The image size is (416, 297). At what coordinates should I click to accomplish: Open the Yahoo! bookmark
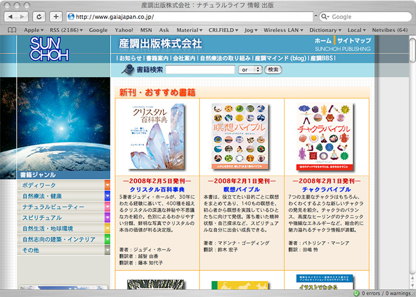[124, 30]
